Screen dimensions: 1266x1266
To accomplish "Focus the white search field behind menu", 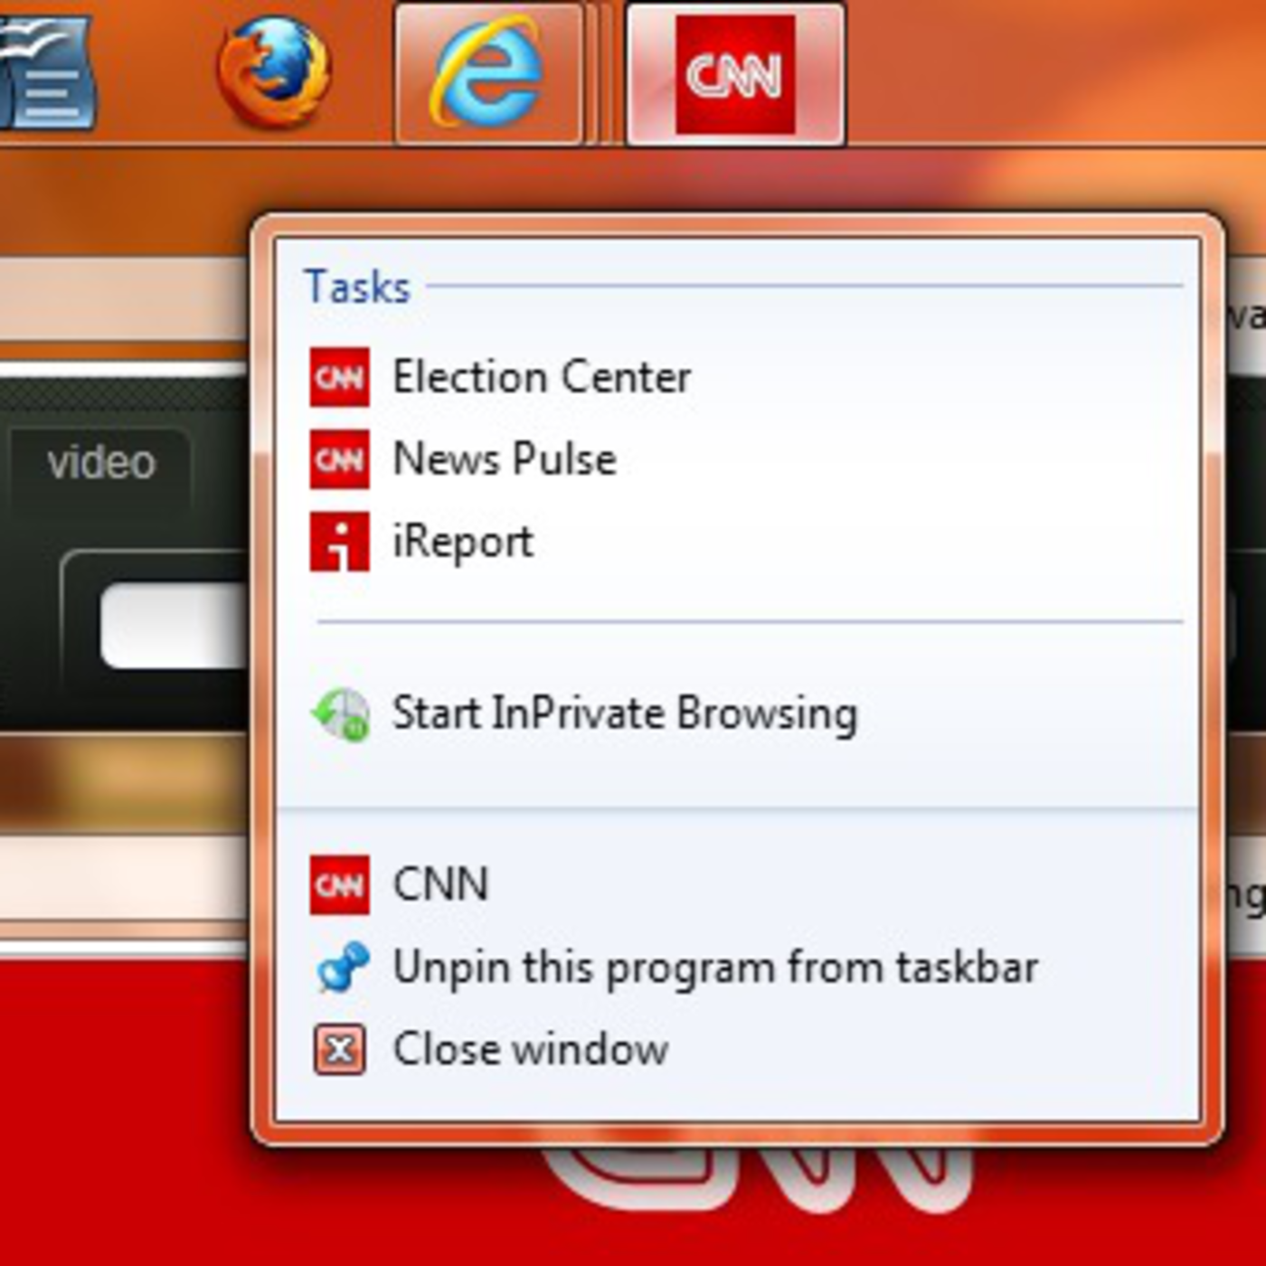I will pos(175,626).
